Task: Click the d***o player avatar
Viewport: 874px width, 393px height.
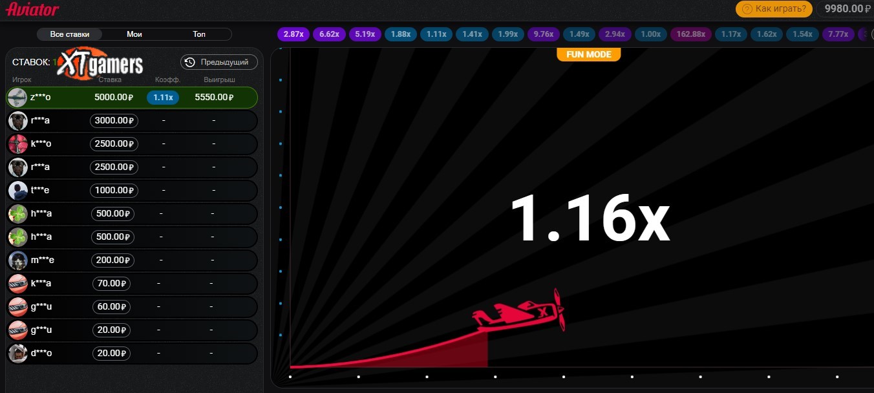Action: pyautogui.click(x=17, y=353)
